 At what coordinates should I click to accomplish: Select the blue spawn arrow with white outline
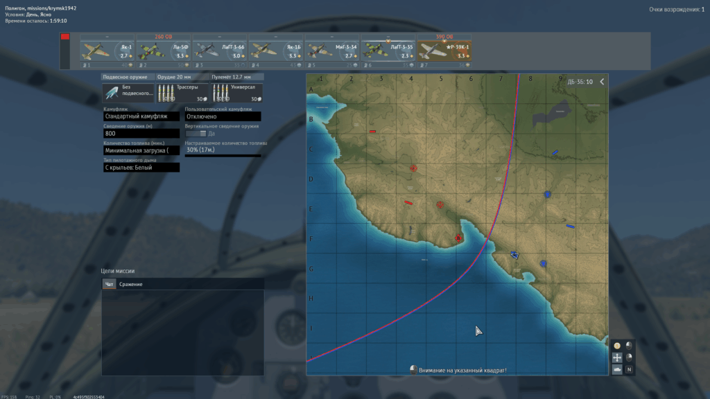point(515,255)
